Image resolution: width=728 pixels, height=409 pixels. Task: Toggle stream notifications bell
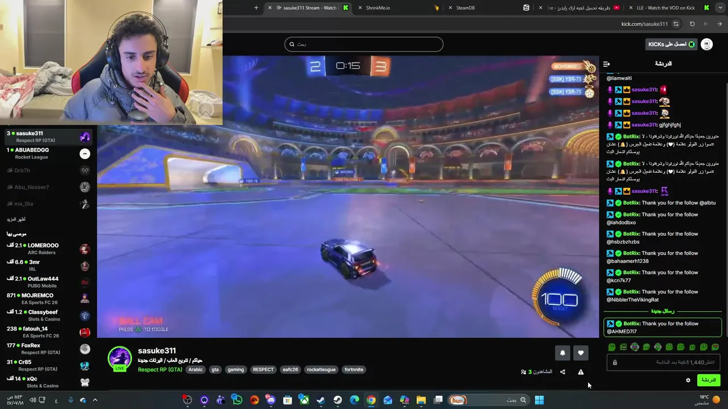562,353
